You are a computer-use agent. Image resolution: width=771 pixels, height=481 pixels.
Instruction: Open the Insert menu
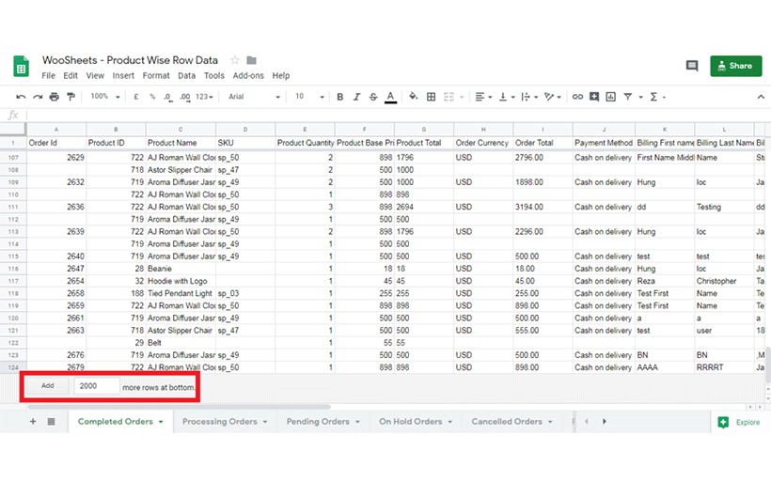123,76
